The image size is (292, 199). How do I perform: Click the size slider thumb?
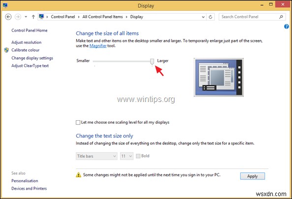click(152, 62)
